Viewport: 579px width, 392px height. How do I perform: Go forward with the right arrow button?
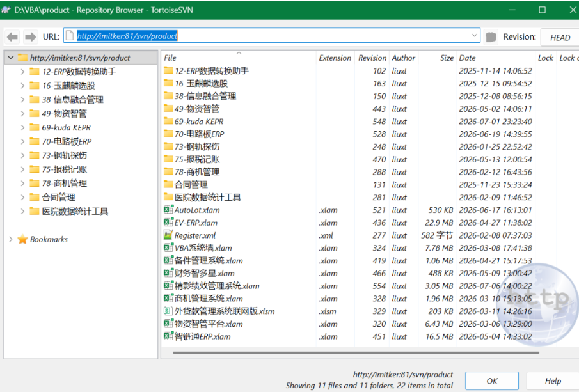(x=30, y=37)
